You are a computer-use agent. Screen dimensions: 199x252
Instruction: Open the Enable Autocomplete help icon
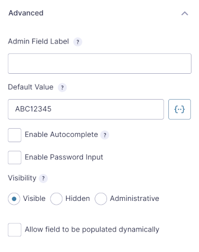point(105,135)
